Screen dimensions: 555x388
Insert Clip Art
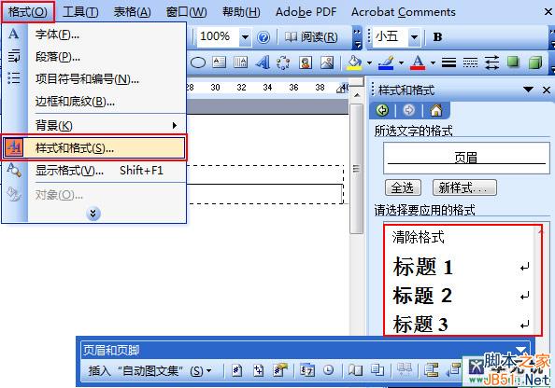pyautogui.click(x=306, y=62)
